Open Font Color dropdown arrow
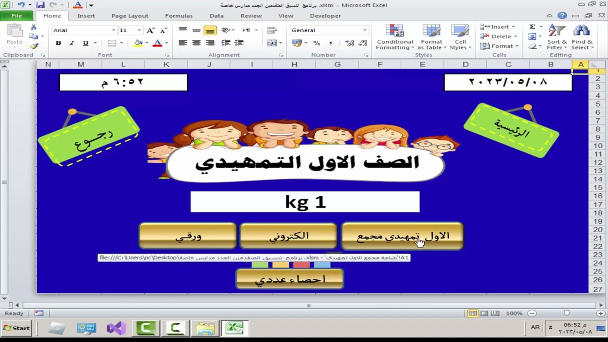Viewport: 608px width, 342px height. 166,43
